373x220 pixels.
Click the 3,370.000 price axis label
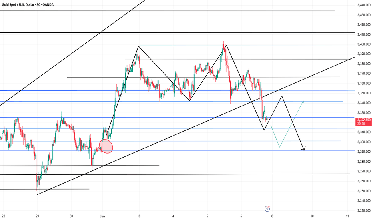pos(364,74)
